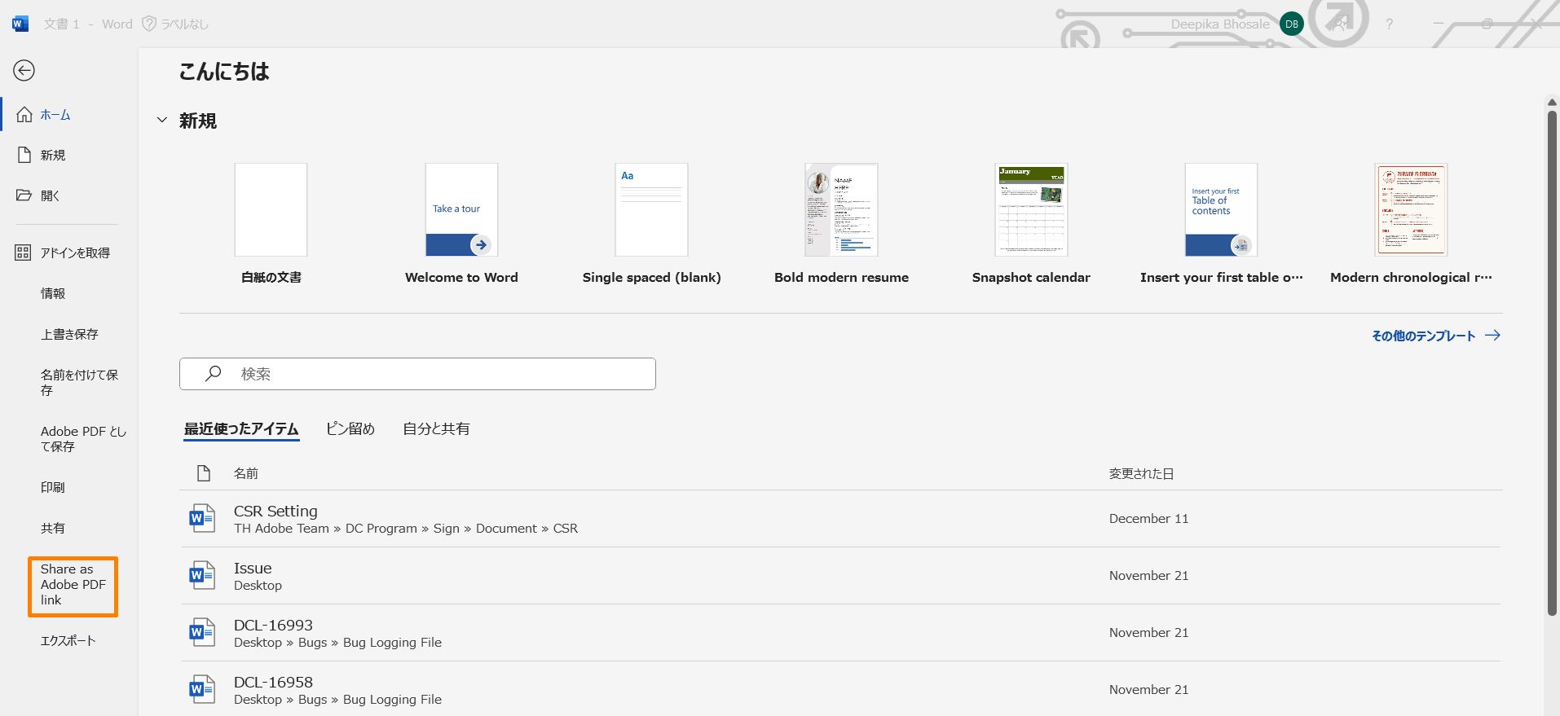Click Word icon beside DCL-16958

click(202, 689)
